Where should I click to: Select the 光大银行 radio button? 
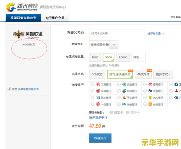[145, 97]
